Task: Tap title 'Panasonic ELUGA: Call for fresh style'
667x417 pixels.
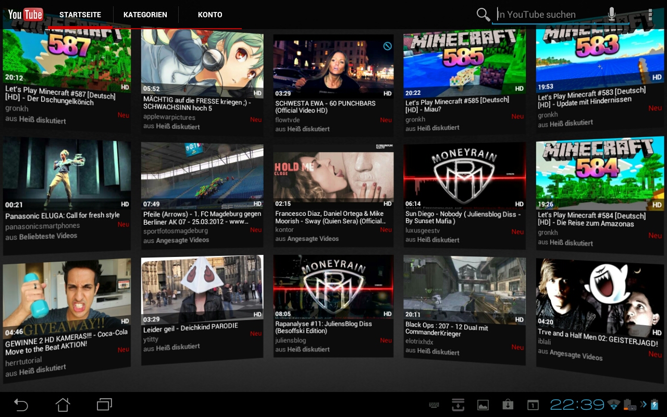Action: 63,215
